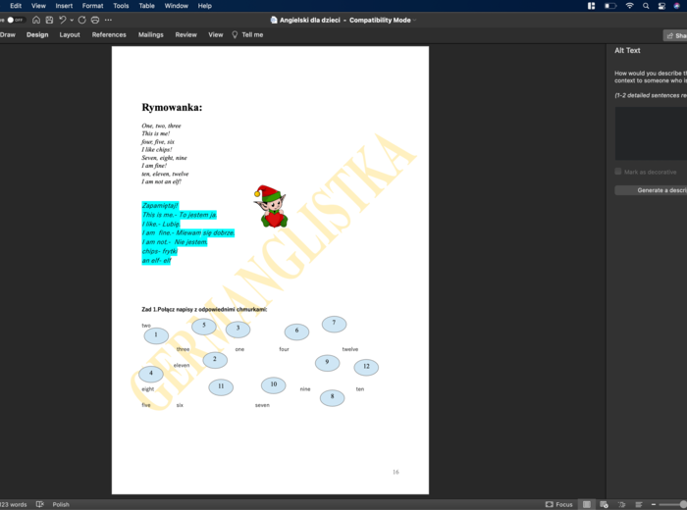Open the quick access toolbar more options ellipsis

[x=108, y=20]
